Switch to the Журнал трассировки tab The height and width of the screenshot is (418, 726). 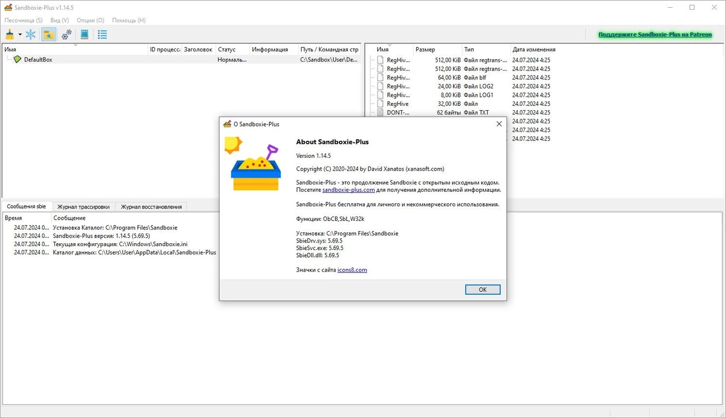(83, 206)
